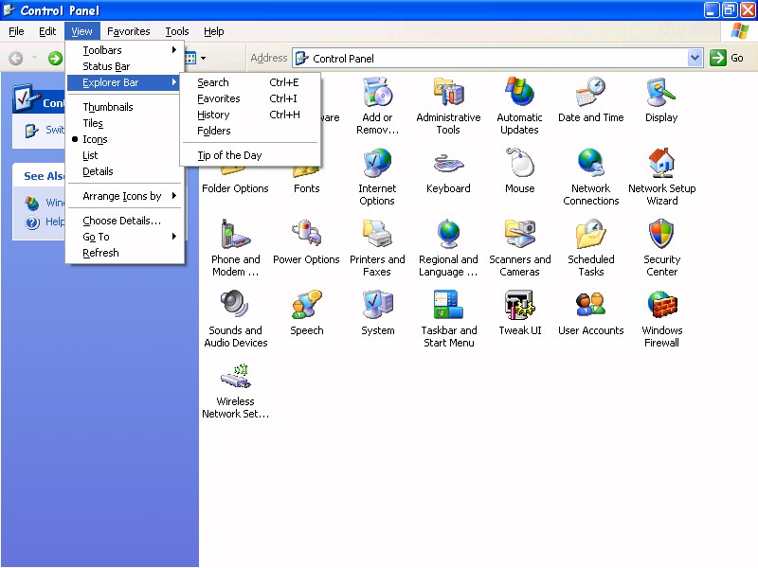
Task: Open Folder Options label
Action: 235,188
